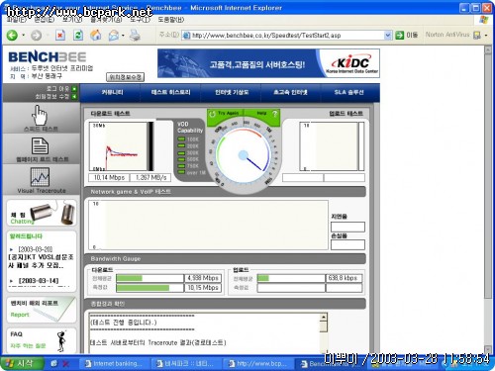The width and height of the screenshot is (495, 371).
Task: Click the download 10.15 Mbps measured progress bar
Action: (150, 288)
